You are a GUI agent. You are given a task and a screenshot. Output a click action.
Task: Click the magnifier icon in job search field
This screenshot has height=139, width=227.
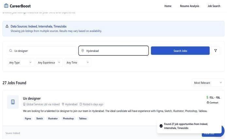click(11, 51)
